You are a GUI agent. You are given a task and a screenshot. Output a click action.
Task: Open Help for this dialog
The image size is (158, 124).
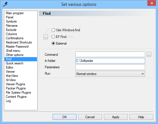click(141, 117)
